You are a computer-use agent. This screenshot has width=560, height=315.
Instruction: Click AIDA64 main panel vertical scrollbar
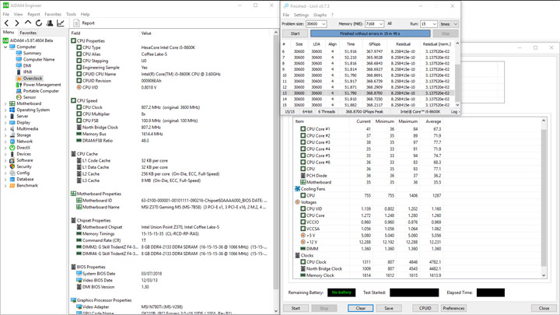[275, 172]
